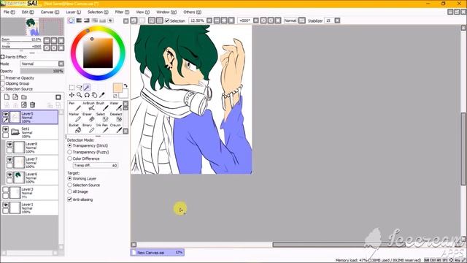
Task: Enable Clipping Group checkbox
Action: click(3, 83)
